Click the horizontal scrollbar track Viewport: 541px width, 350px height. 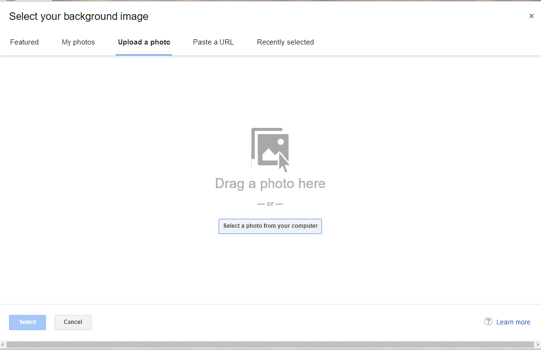click(270, 344)
